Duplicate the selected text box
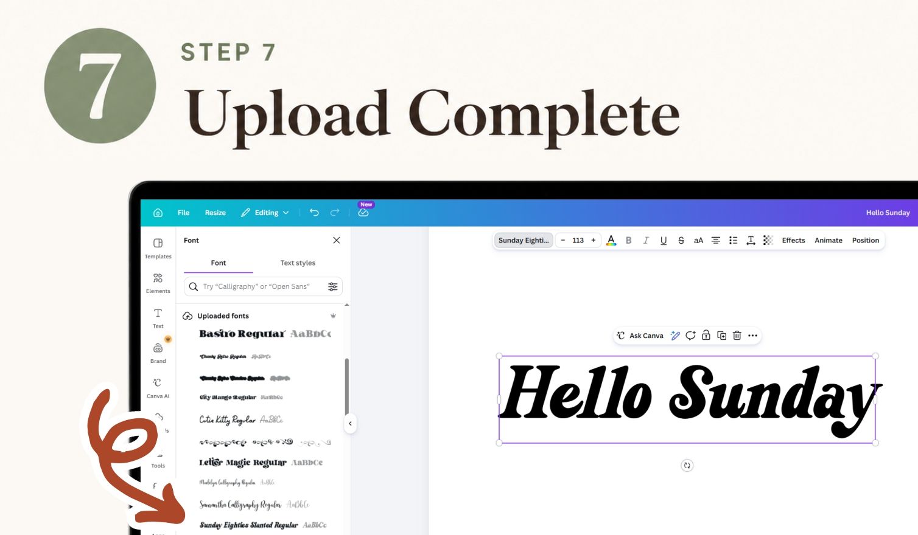The height and width of the screenshot is (535, 918). [721, 336]
